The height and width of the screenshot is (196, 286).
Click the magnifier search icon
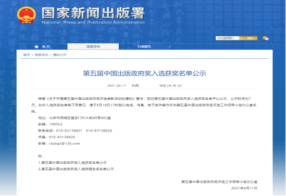242,38
